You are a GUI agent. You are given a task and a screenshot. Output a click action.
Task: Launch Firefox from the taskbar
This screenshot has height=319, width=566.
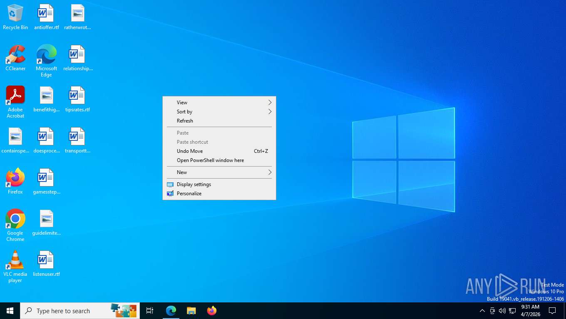(212, 311)
